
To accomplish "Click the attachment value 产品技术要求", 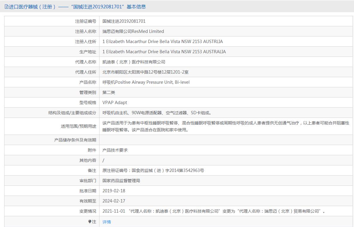I will [x=115, y=150].
